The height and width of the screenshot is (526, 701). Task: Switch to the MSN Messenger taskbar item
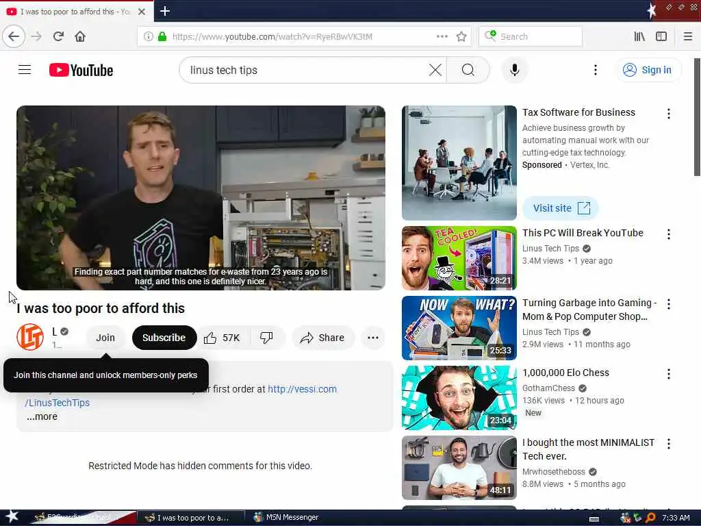(x=286, y=518)
